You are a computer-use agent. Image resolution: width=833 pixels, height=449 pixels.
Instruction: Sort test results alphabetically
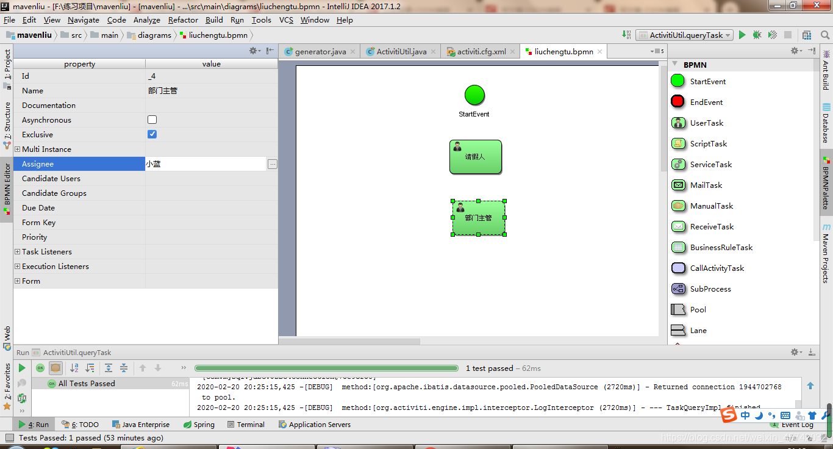tap(74, 368)
